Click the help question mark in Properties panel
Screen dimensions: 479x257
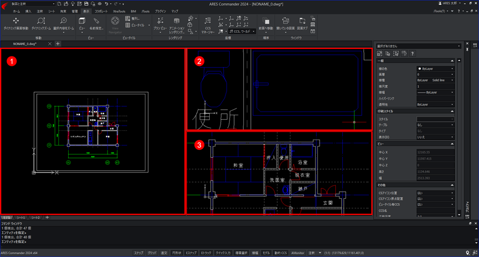pyautogui.click(x=413, y=53)
